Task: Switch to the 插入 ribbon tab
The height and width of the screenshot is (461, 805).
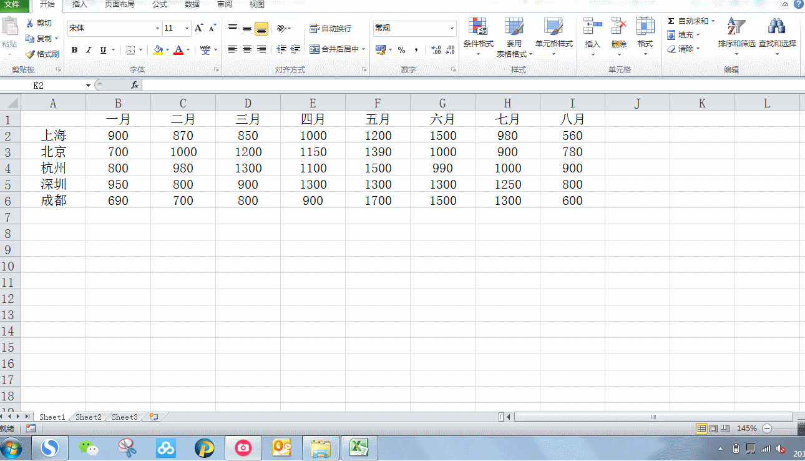Action: click(80, 4)
